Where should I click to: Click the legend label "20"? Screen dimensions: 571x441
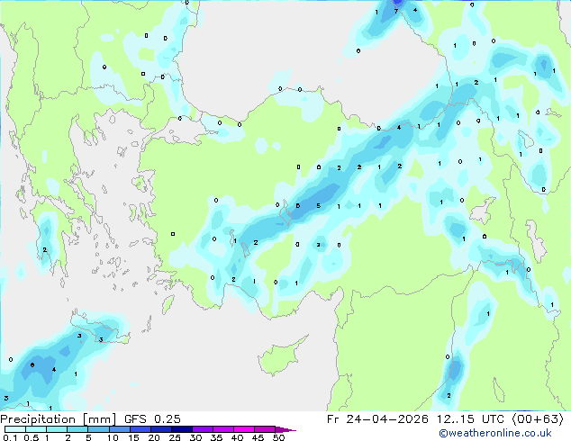pos(154,437)
